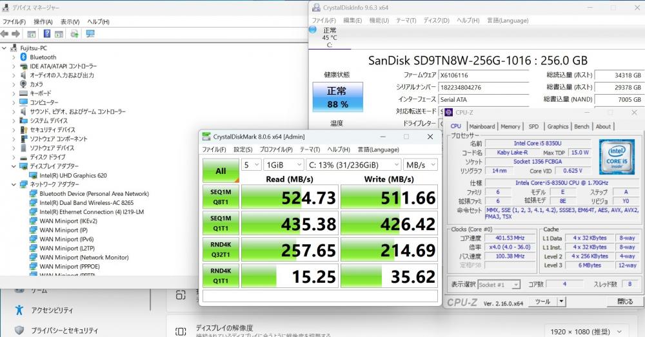Screen dimensions: 645x337
Task: Click the 正常 88% health status box
Action: pyautogui.click(x=338, y=97)
